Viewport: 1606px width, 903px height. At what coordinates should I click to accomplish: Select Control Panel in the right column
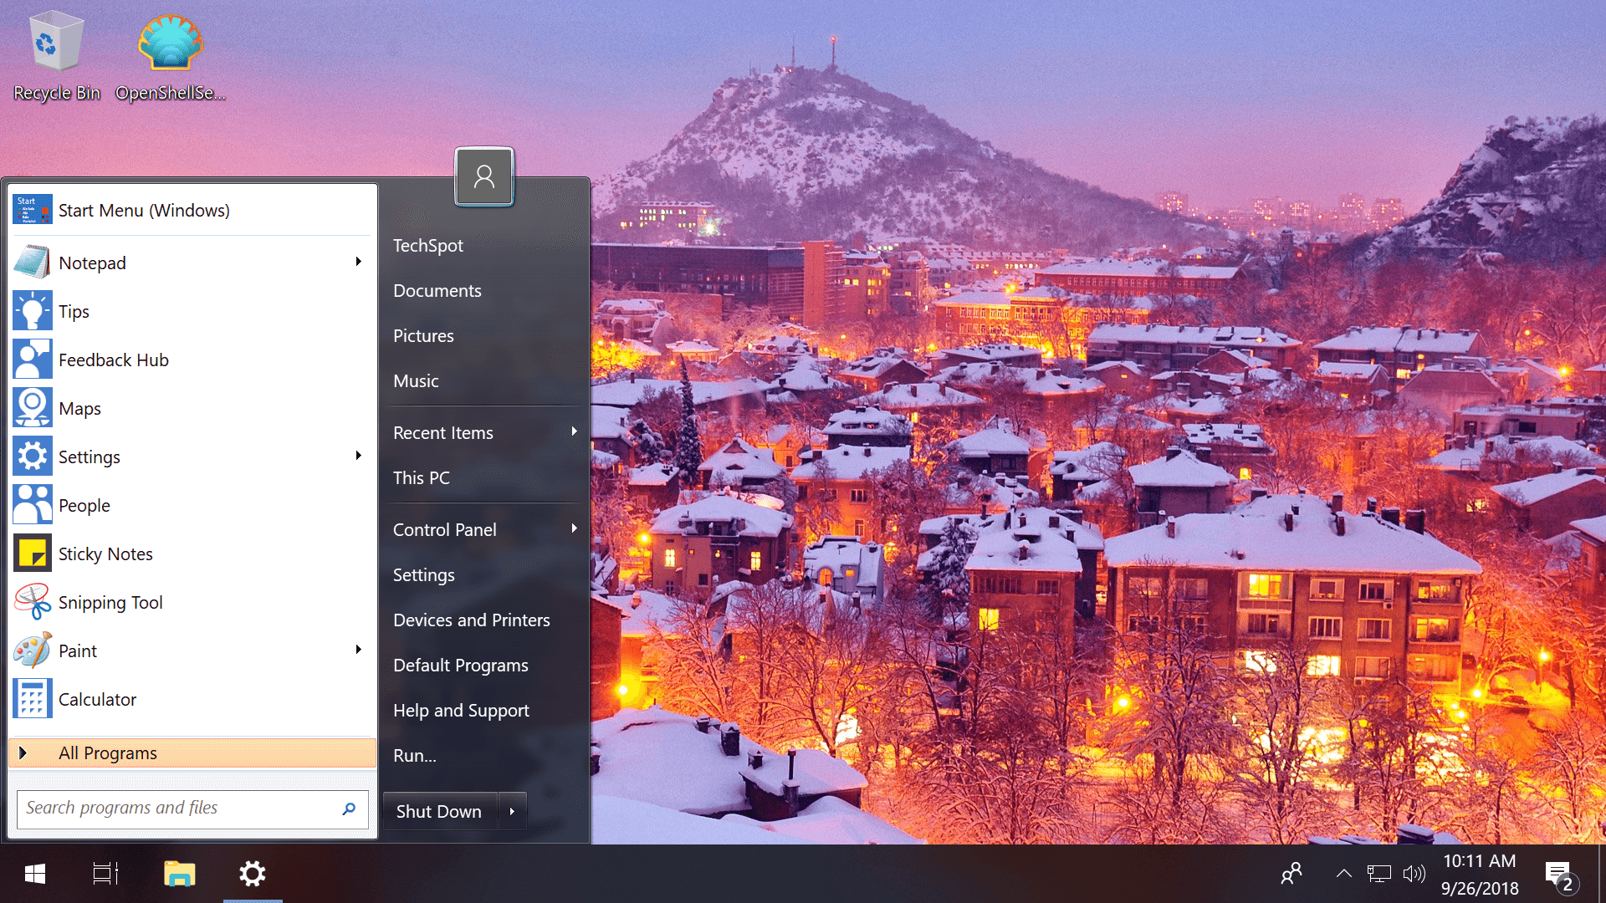pos(445,529)
